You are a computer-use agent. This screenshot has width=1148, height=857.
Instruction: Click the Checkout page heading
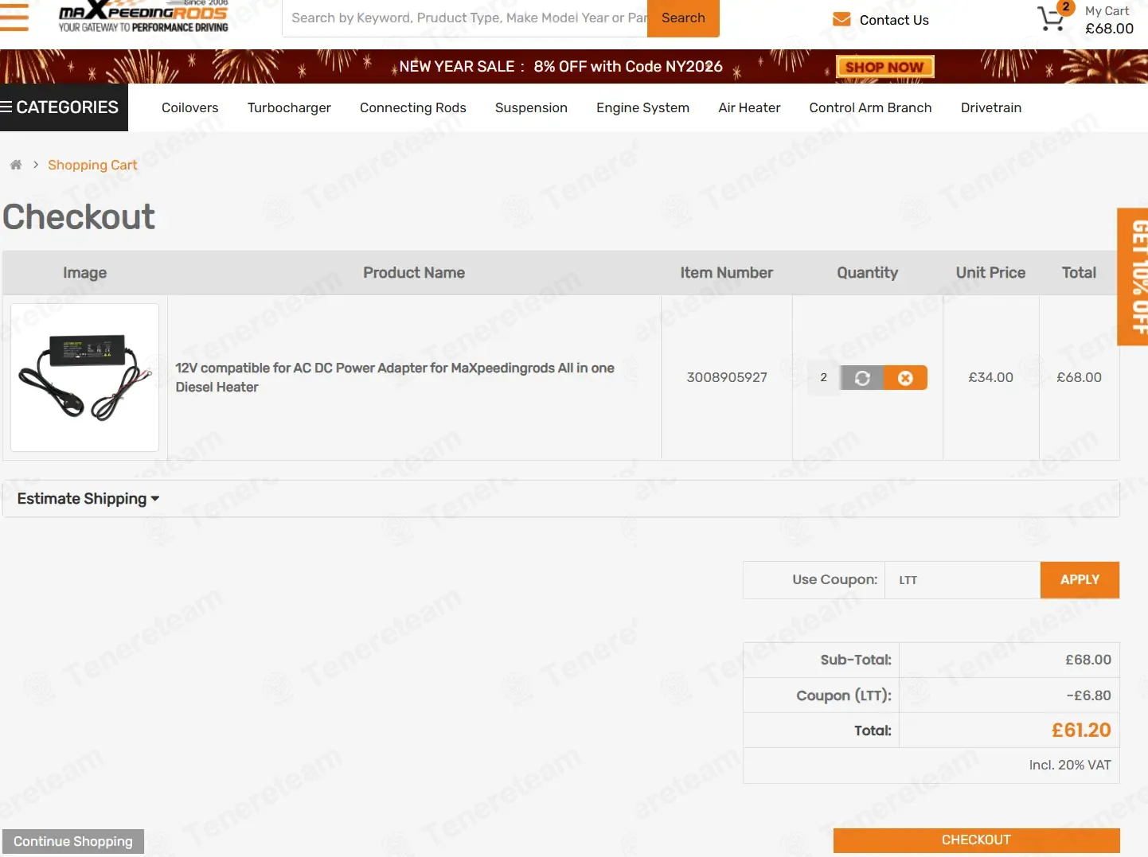tap(79, 216)
